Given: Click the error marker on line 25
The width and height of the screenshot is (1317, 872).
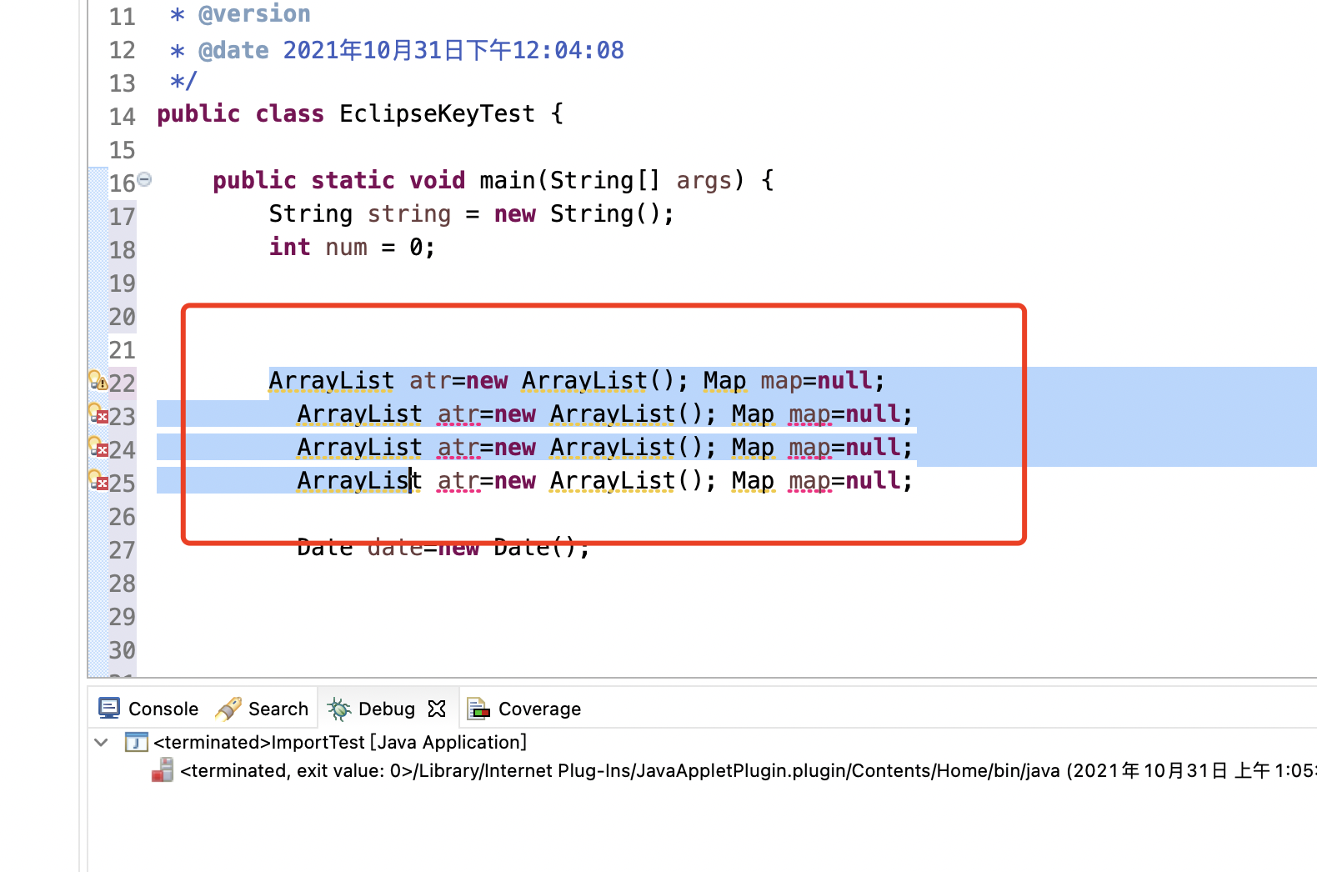Looking at the screenshot, I should [98, 481].
